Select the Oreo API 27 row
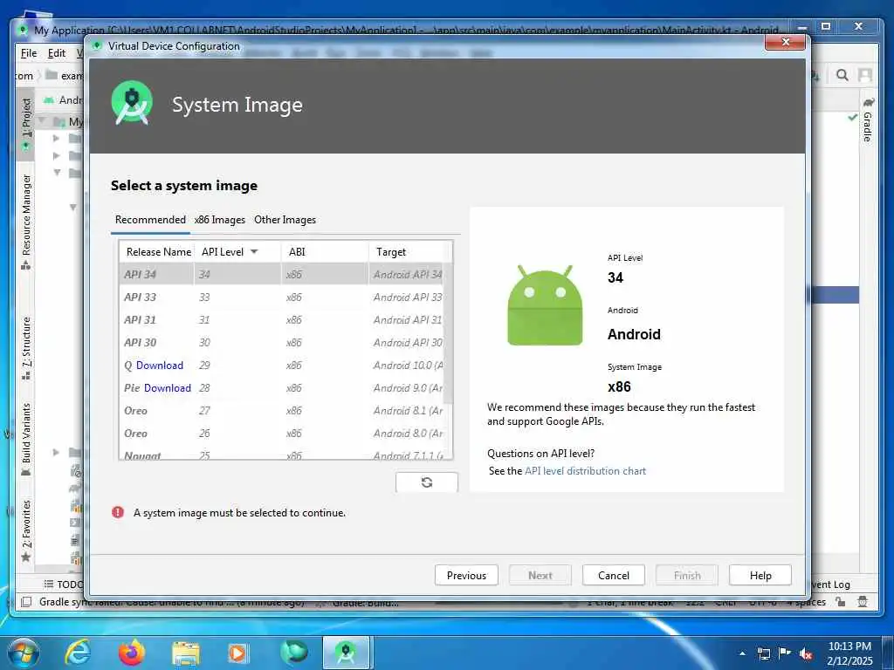Screen dimensions: 894x670 point(282,411)
